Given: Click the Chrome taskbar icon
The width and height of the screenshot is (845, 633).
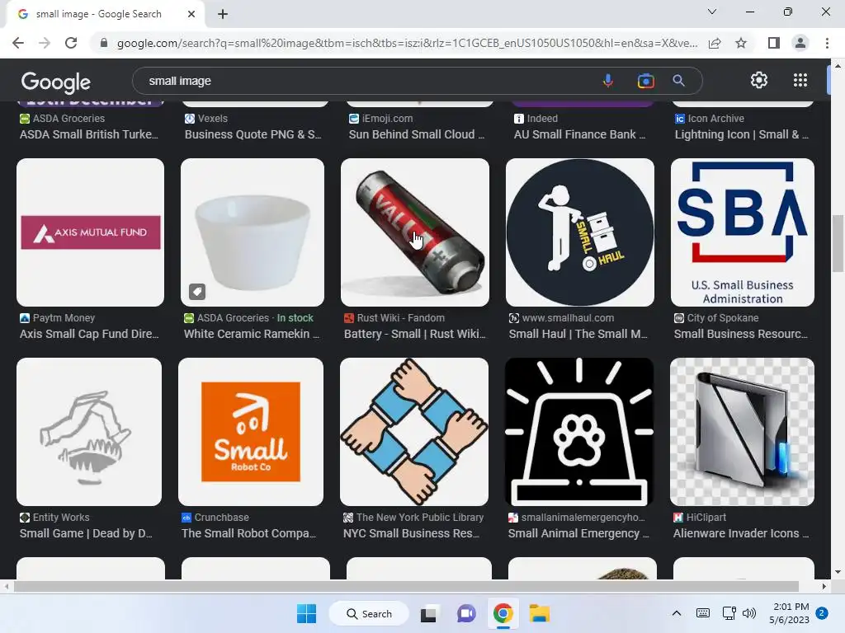Looking at the screenshot, I should pos(503,613).
